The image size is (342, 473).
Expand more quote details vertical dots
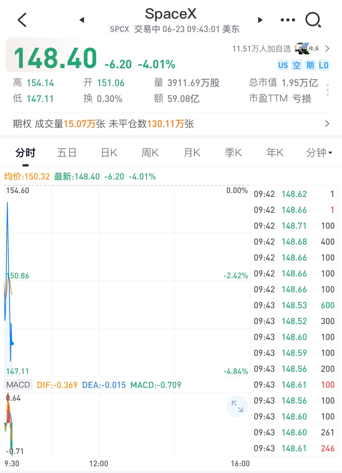pos(328,90)
